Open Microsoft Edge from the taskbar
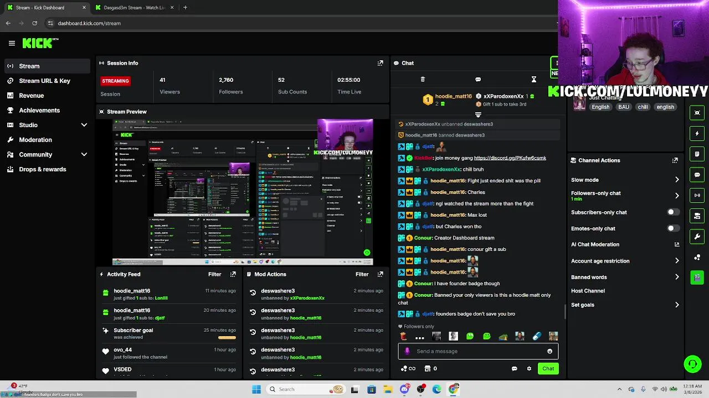This screenshot has width=709, height=398. point(437,389)
